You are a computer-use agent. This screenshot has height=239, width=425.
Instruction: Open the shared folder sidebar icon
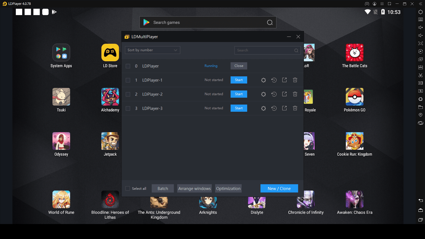(x=420, y=107)
